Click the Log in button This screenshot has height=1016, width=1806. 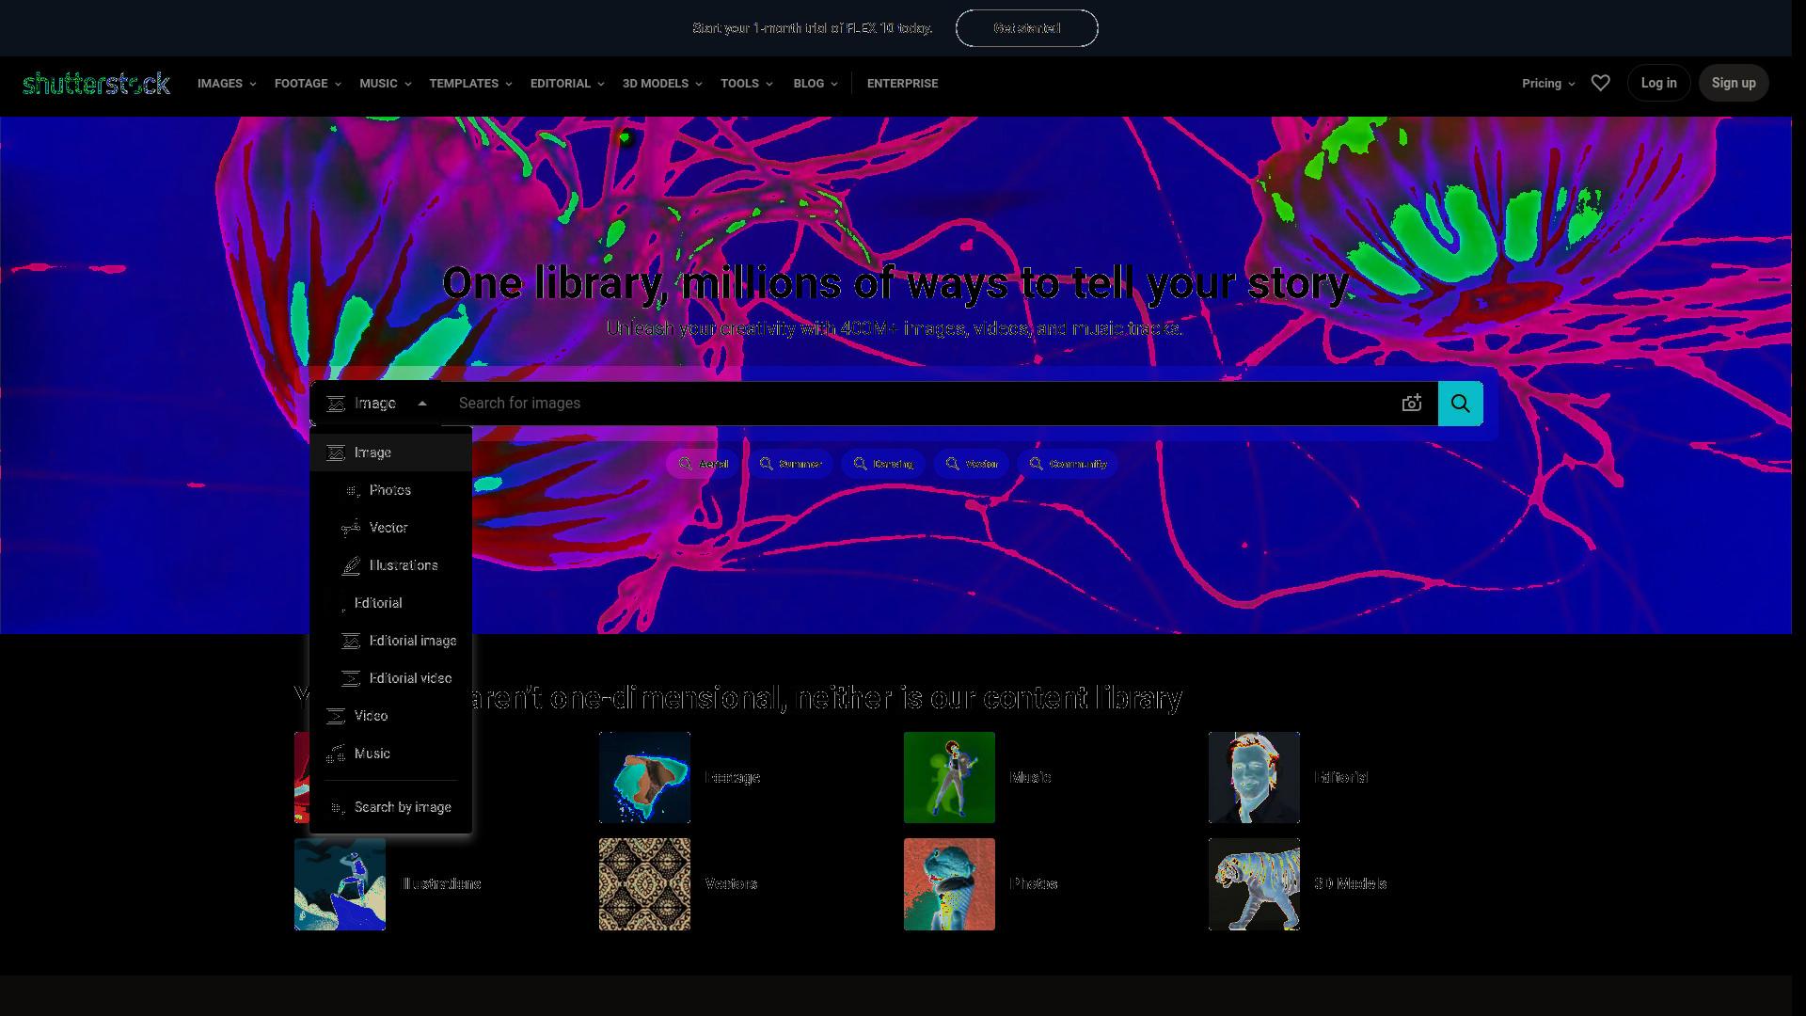click(1658, 83)
